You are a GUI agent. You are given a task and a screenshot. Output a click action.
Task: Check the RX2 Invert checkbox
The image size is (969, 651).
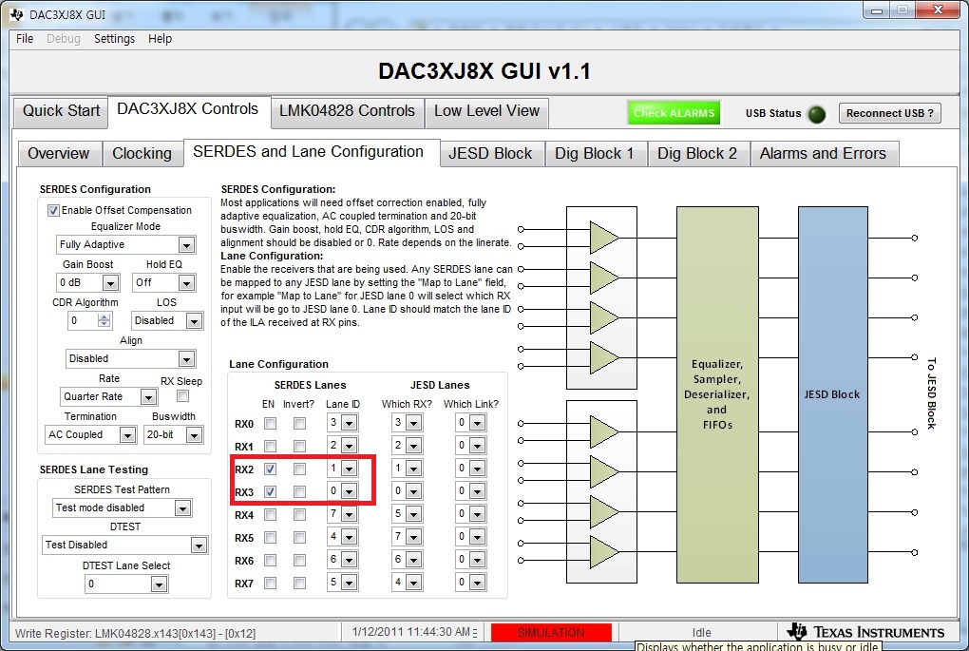[x=299, y=469]
